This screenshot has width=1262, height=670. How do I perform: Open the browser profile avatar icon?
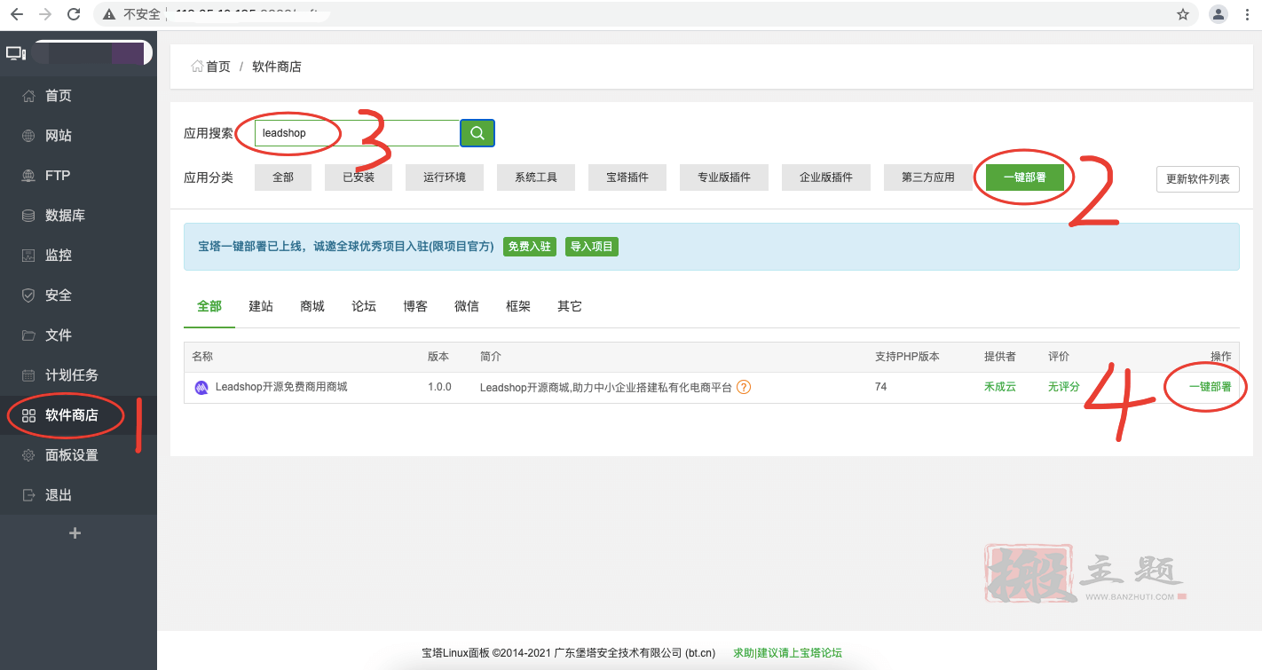pos(1219,14)
